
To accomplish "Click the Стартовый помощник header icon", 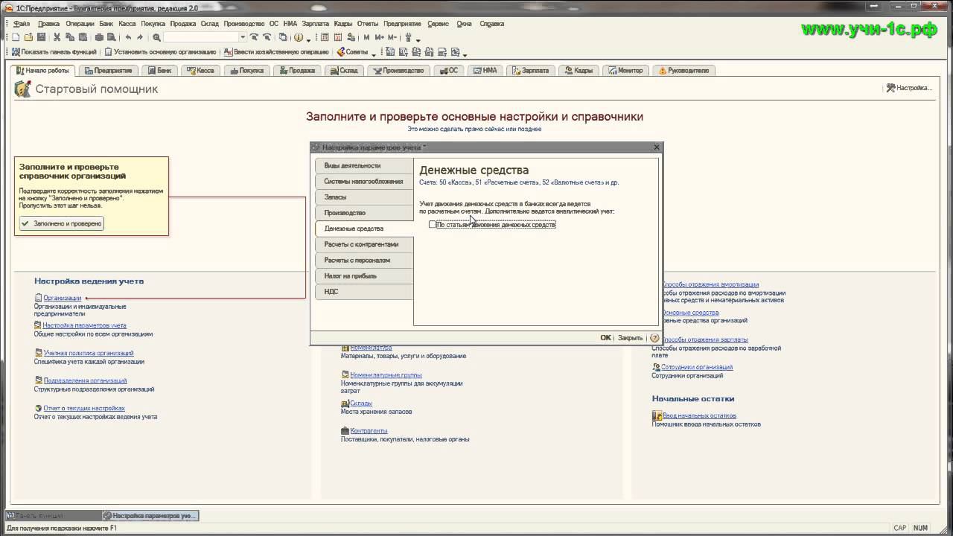I will click(x=22, y=89).
